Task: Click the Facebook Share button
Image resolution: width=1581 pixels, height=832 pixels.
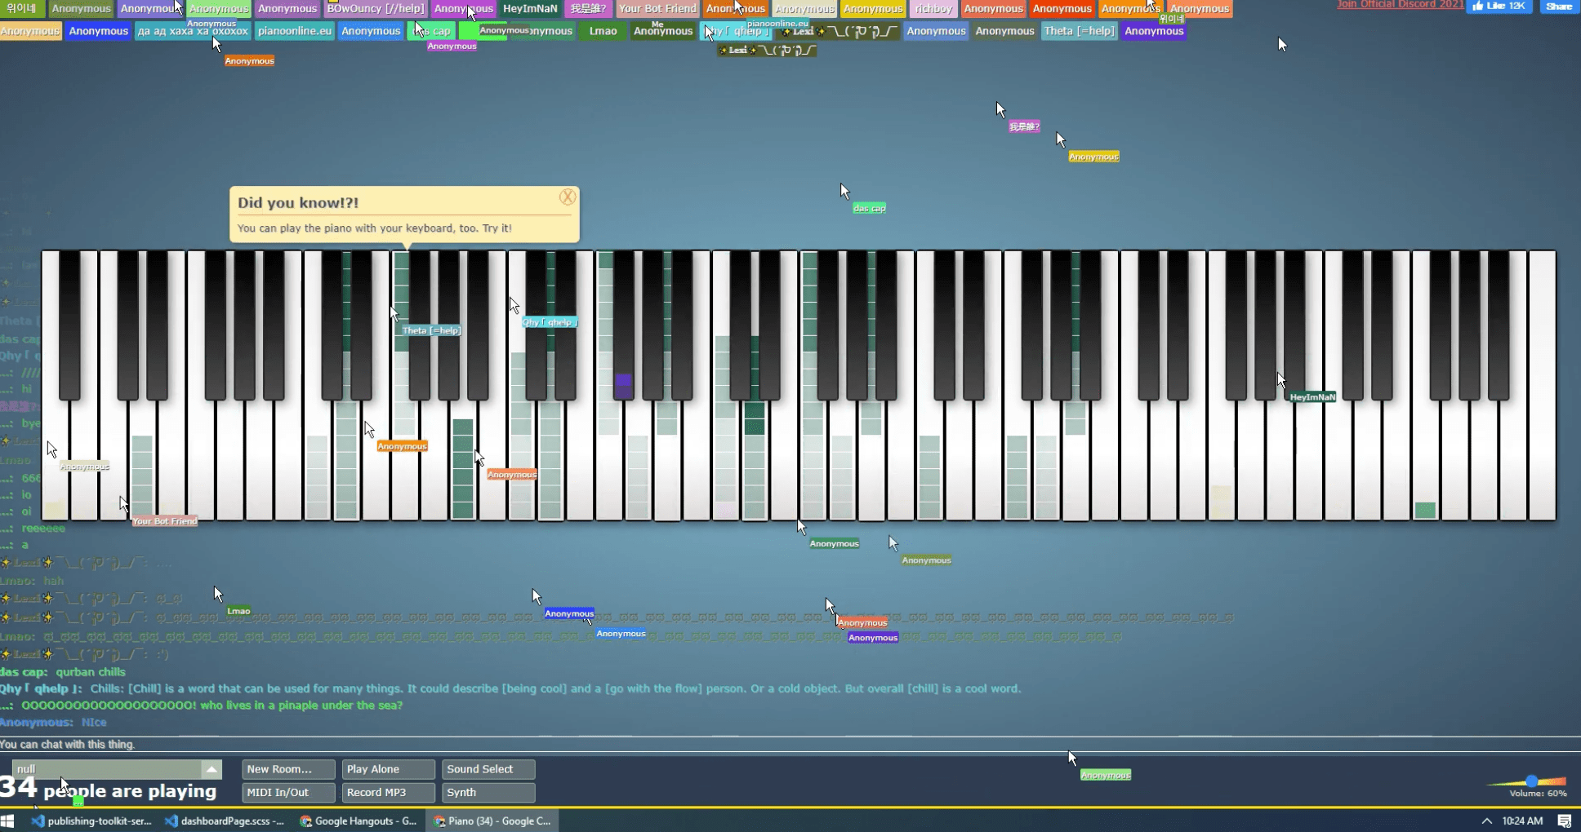Action: pos(1558,7)
